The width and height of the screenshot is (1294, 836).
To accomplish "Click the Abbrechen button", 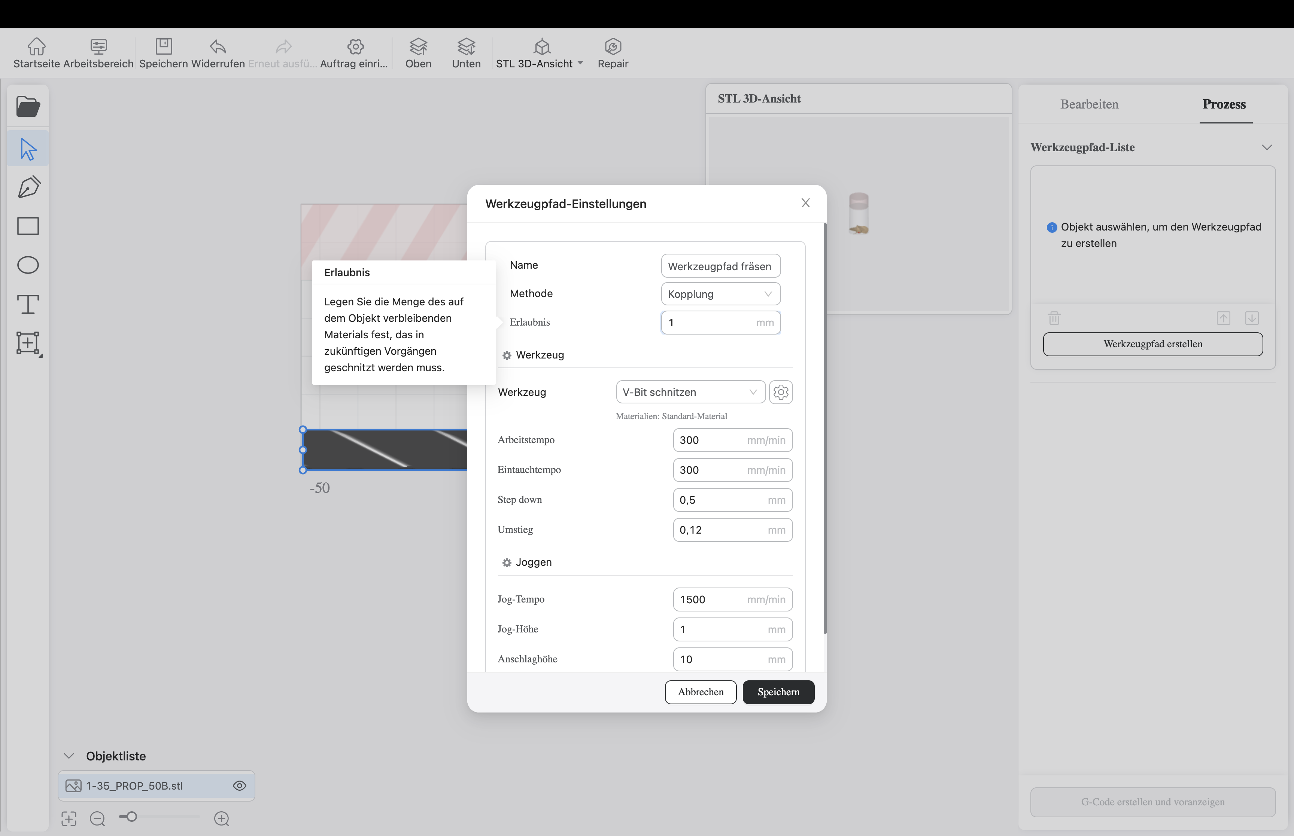I will (700, 692).
